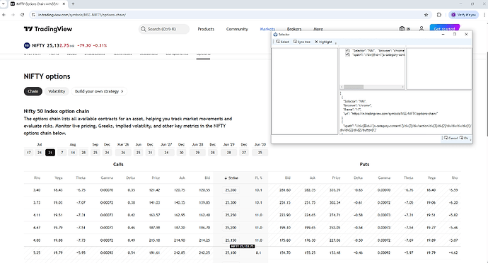Click in the Selector JSON text editor

click(x=405, y=112)
